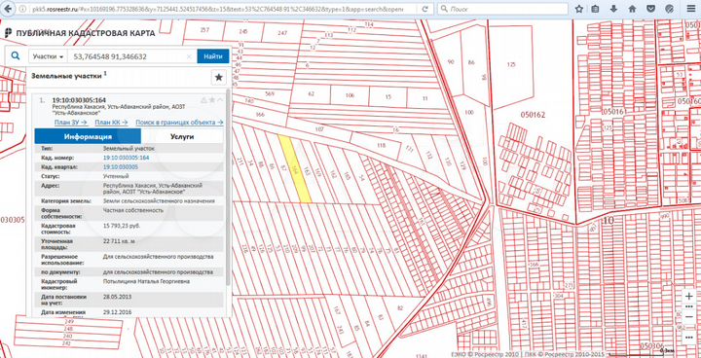701x358 pixels.
Task: Click map parcel labeled 118
Action: point(381,146)
